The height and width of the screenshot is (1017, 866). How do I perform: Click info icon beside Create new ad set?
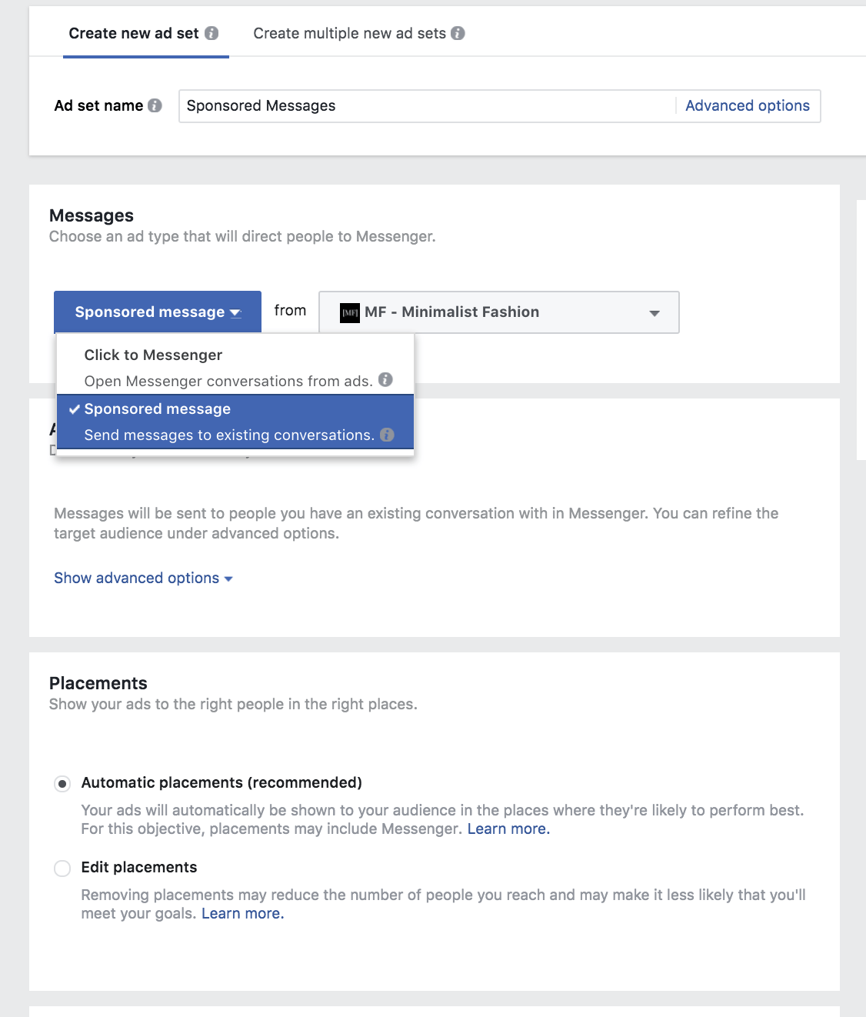pos(212,33)
